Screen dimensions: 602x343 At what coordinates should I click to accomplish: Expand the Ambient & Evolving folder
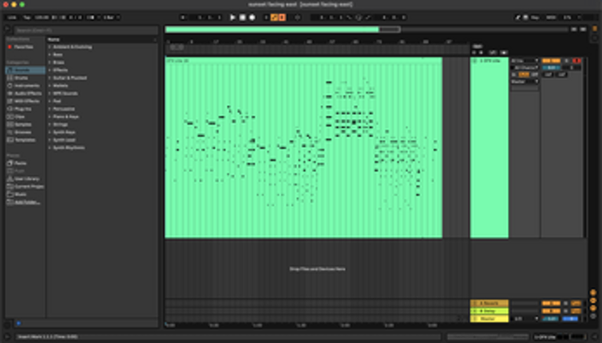[72, 46]
